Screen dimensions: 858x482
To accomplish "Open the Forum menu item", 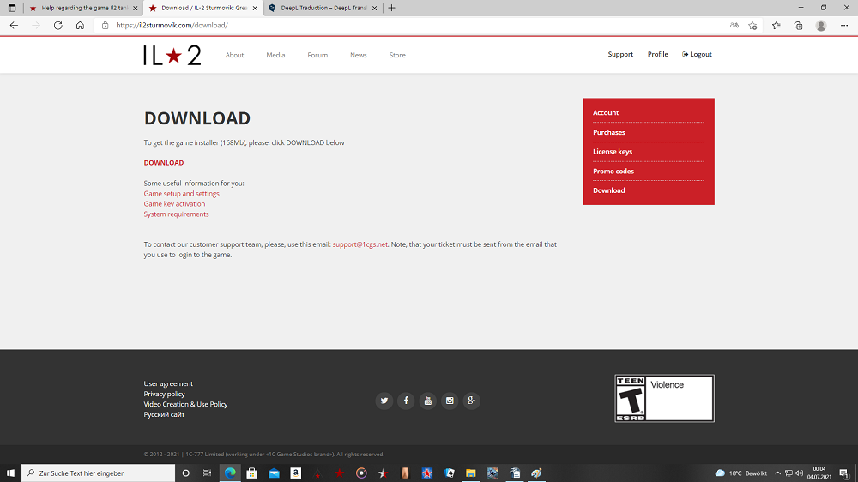I will click(x=317, y=55).
